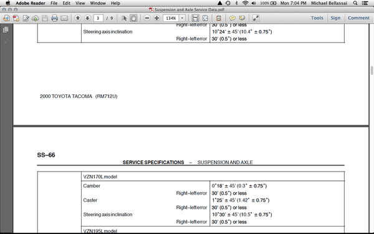Open the Window menu
The height and width of the screenshot is (234, 374).
[x=98, y=3]
